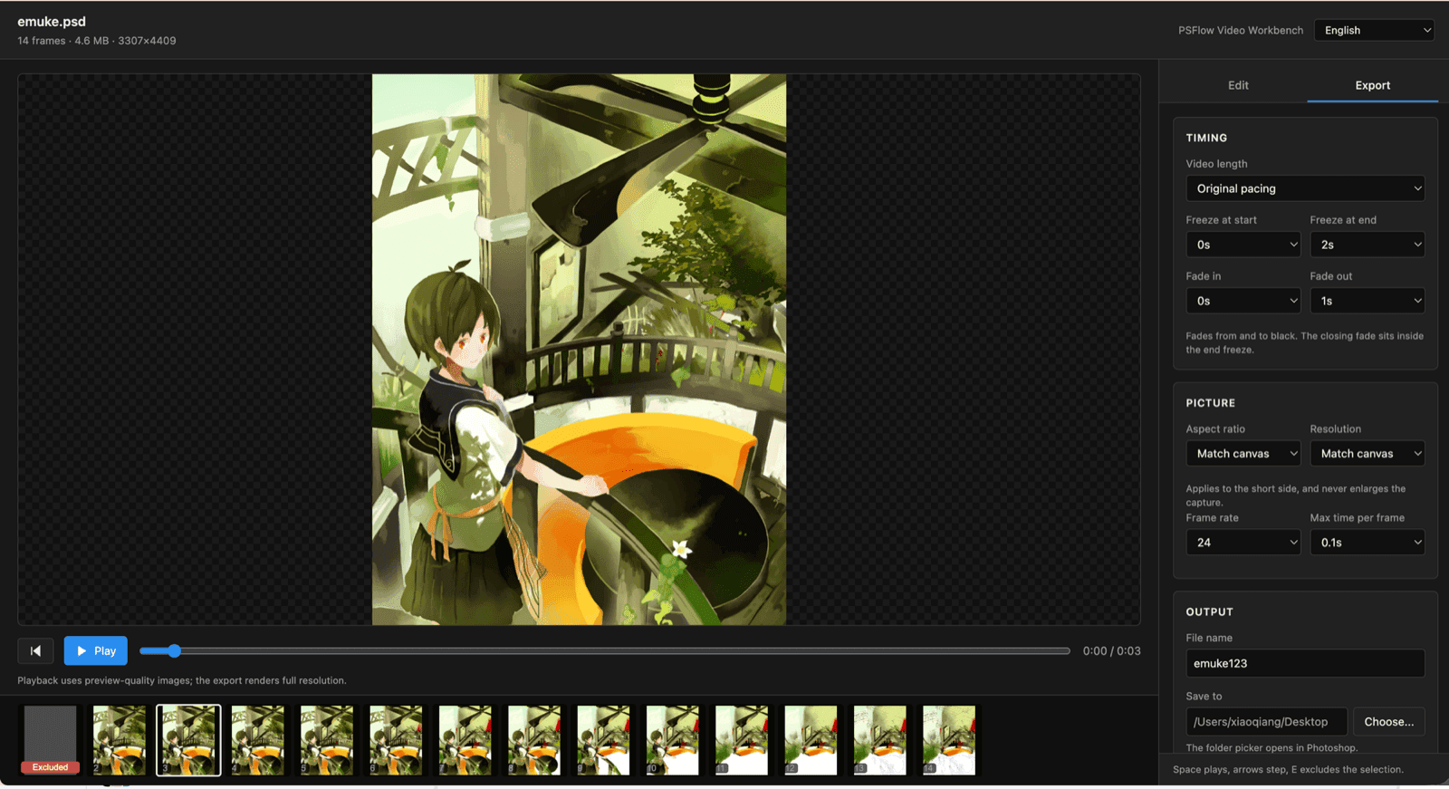Select the Excluded first frame thumbnail
1449x789 pixels.
click(x=51, y=740)
